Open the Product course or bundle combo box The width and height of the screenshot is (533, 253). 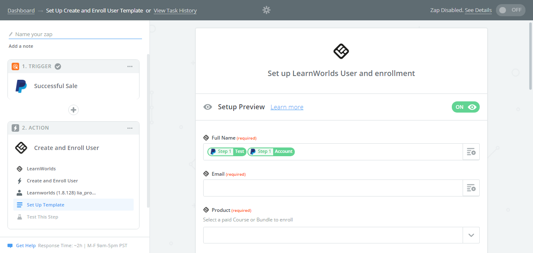341,235
